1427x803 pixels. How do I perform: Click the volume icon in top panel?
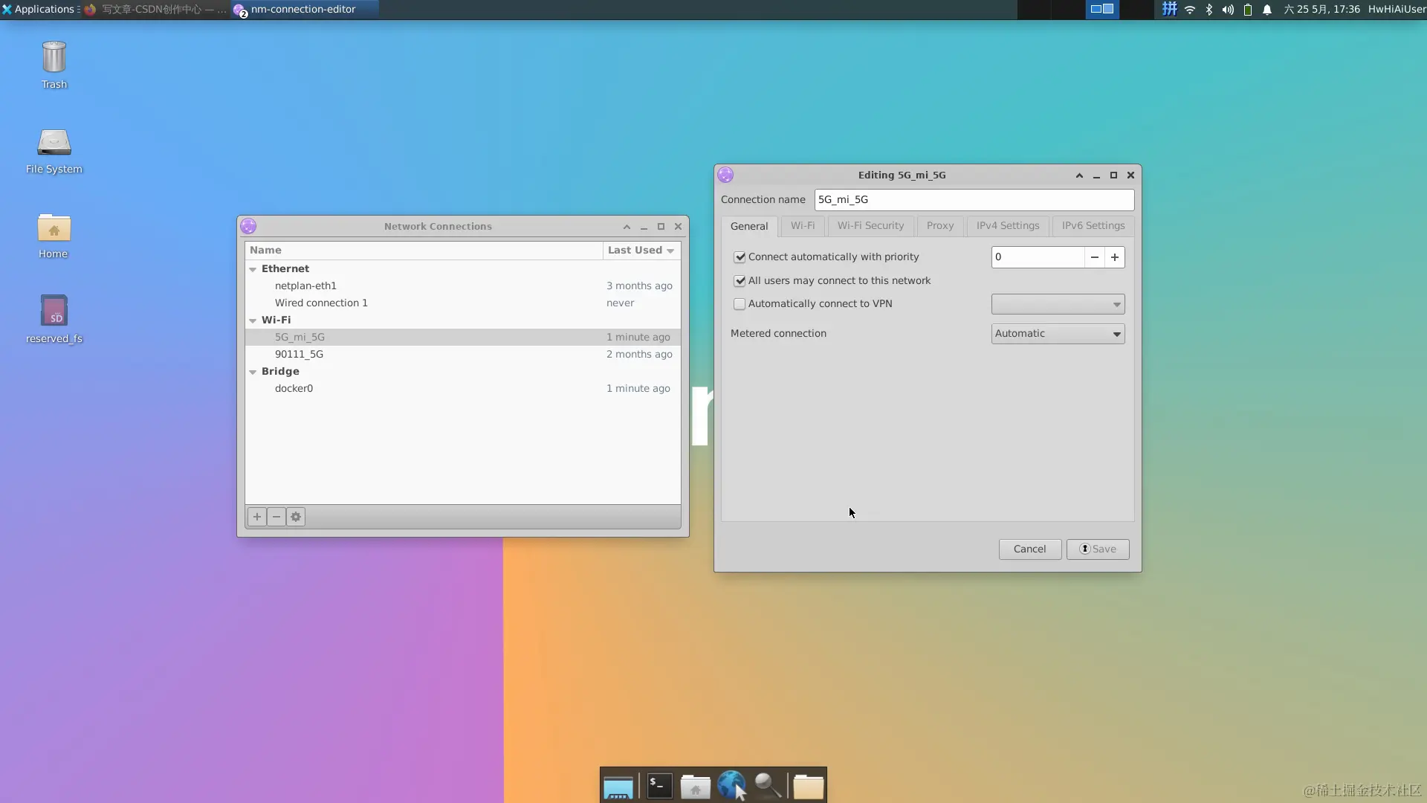click(1228, 10)
